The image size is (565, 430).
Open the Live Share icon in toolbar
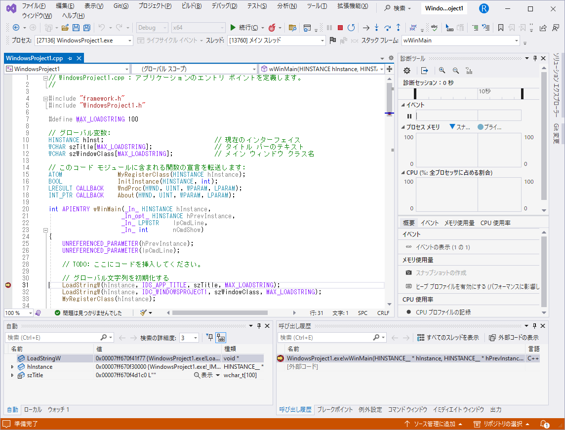tap(543, 27)
